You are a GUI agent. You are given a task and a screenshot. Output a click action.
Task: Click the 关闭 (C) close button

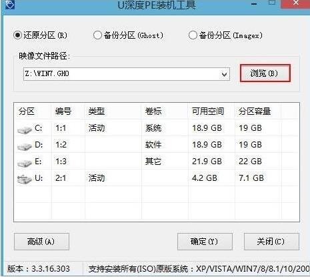click(x=271, y=242)
